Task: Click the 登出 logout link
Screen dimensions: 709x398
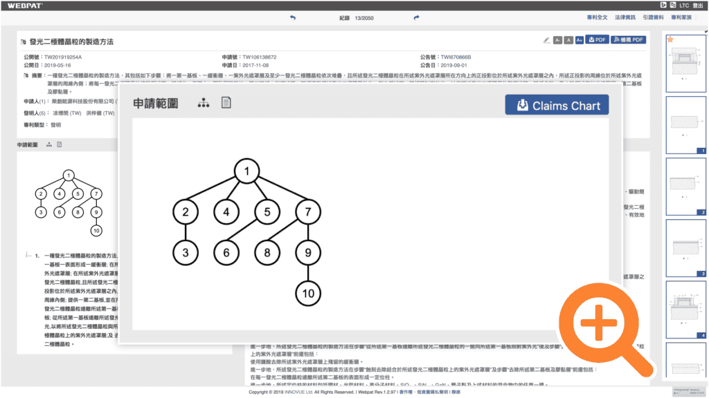Action: click(697, 5)
